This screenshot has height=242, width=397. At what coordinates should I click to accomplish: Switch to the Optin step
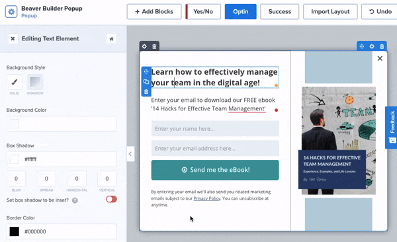tap(241, 12)
